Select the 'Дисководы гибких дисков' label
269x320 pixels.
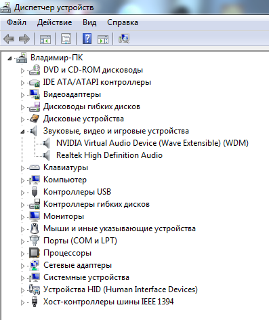[91, 106]
